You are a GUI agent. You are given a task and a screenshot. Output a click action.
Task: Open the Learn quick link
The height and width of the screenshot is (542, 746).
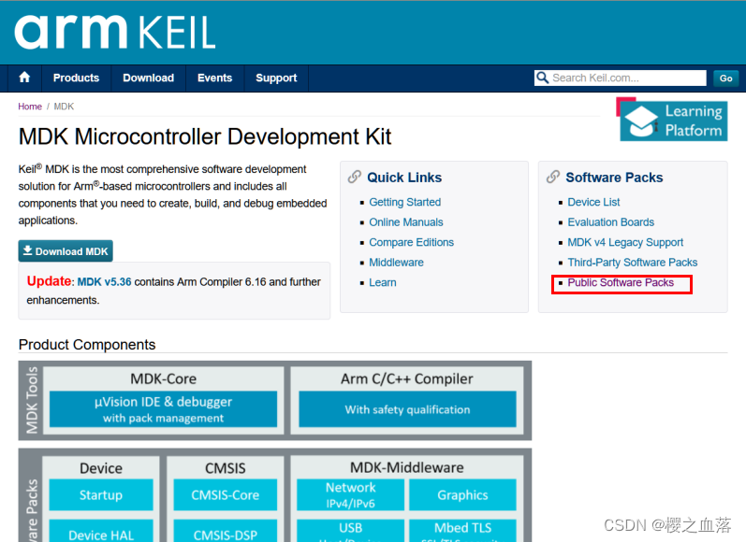pyautogui.click(x=383, y=282)
